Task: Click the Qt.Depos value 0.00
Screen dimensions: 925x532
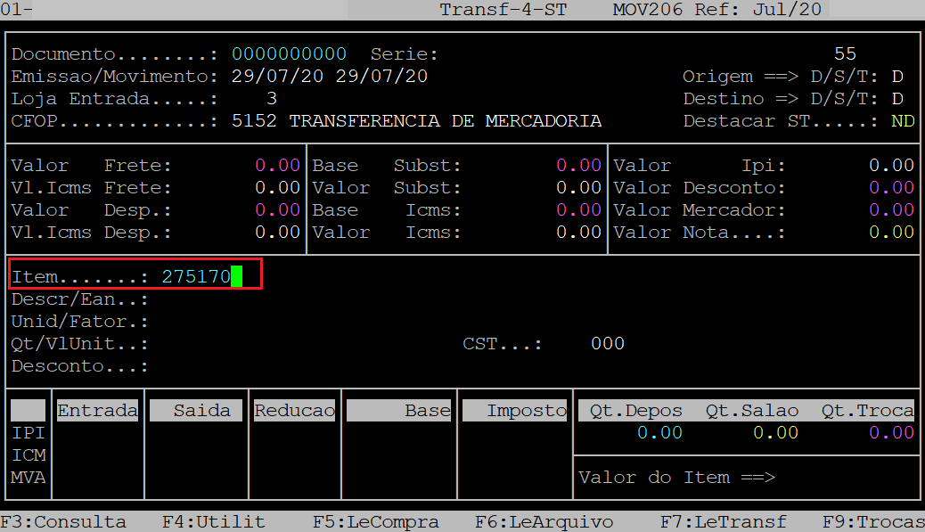Action: pos(659,433)
